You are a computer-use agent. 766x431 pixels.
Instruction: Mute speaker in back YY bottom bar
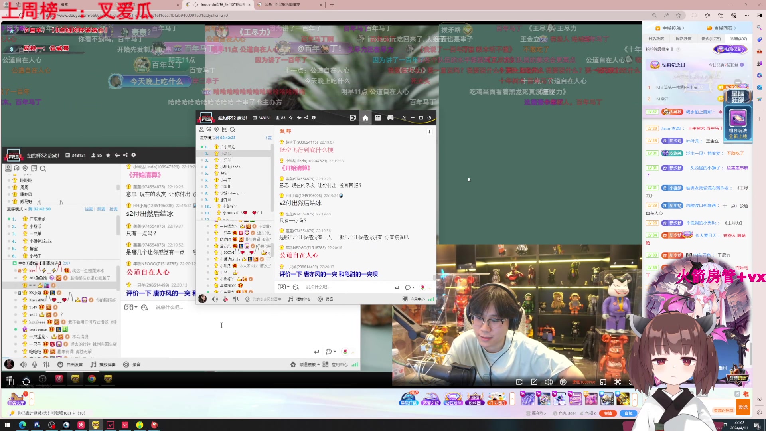24,364
